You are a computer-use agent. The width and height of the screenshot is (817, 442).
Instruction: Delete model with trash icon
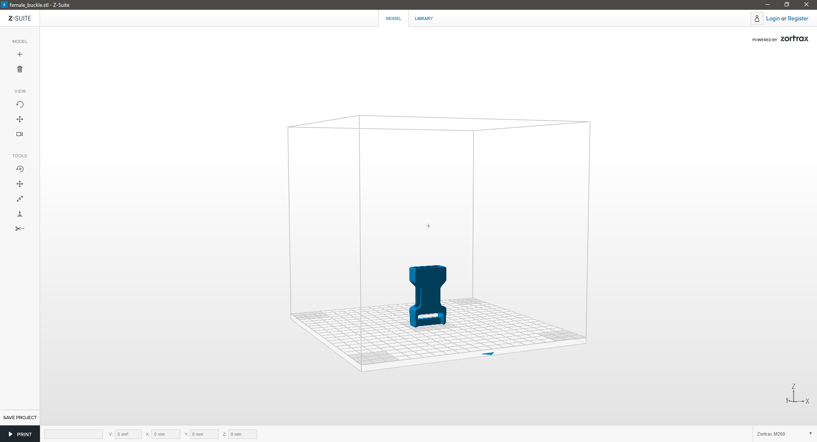pyautogui.click(x=20, y=69)
